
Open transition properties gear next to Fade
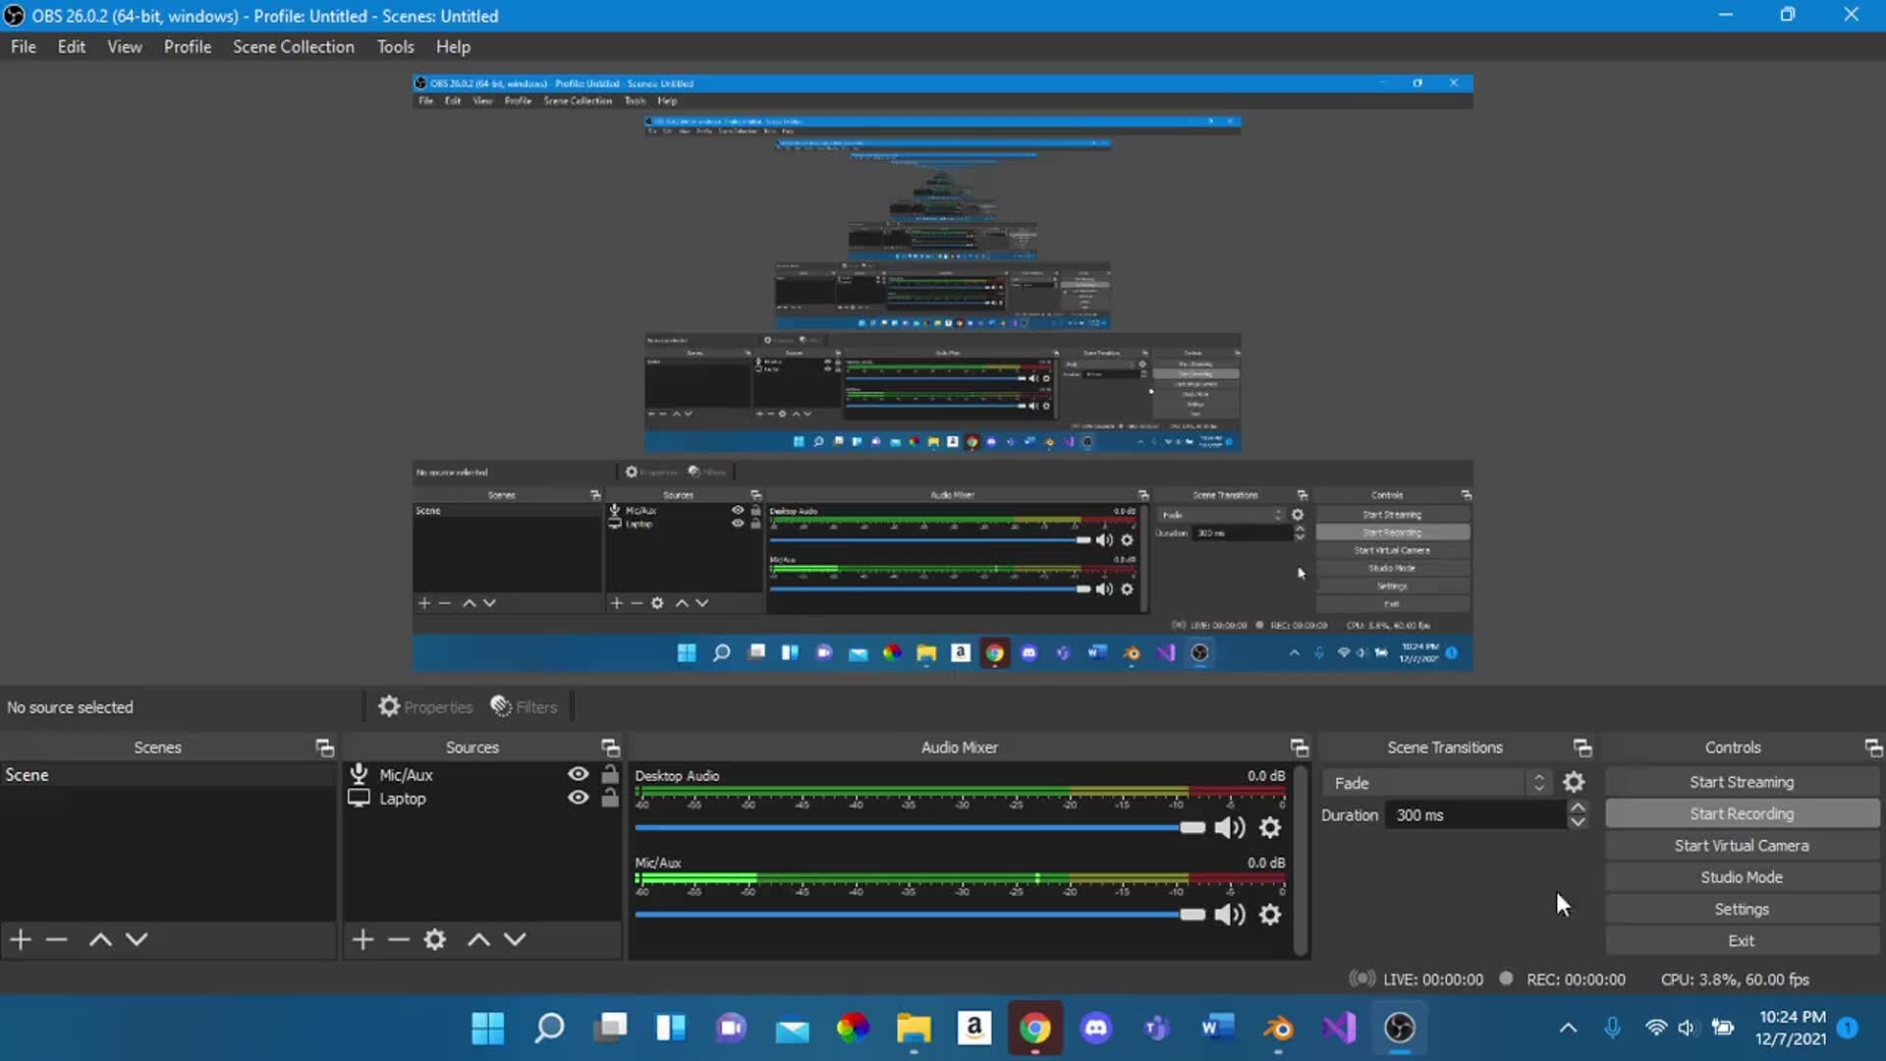1574,782
